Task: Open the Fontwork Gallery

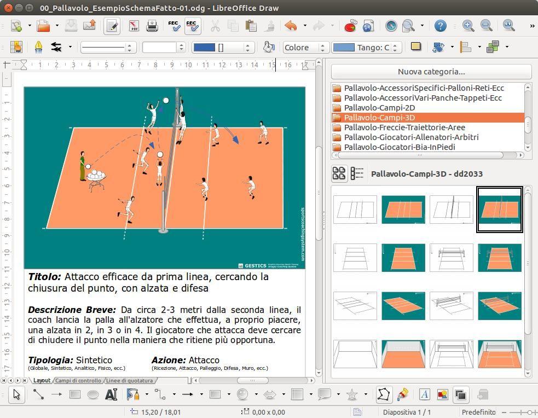Action: [x=424, y=394]
